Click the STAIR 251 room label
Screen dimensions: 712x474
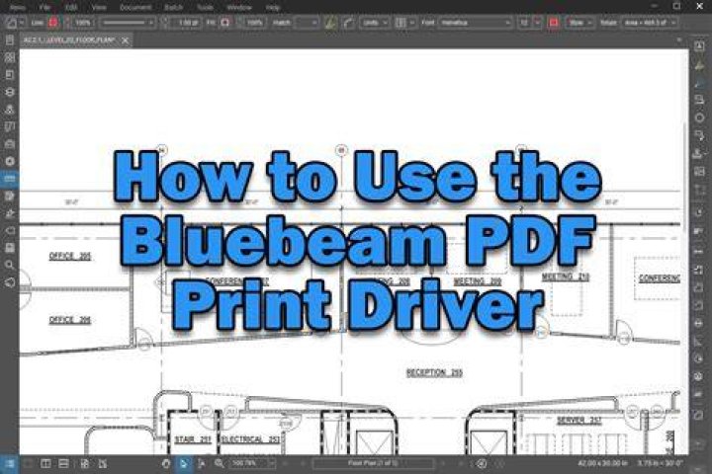click(x=193, y=439)
